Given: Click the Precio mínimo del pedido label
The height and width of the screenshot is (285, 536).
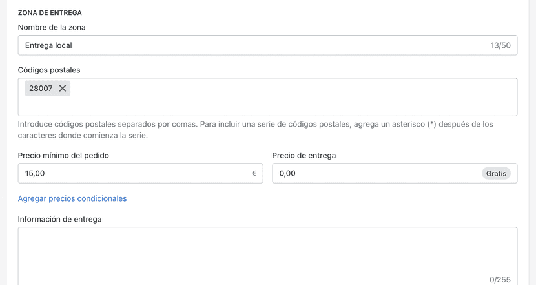Looking at the screenshot, I should 63,156.
